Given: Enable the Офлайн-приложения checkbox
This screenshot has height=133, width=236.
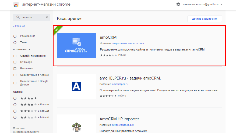Looking at the screenshot, I should pos(15,56).
